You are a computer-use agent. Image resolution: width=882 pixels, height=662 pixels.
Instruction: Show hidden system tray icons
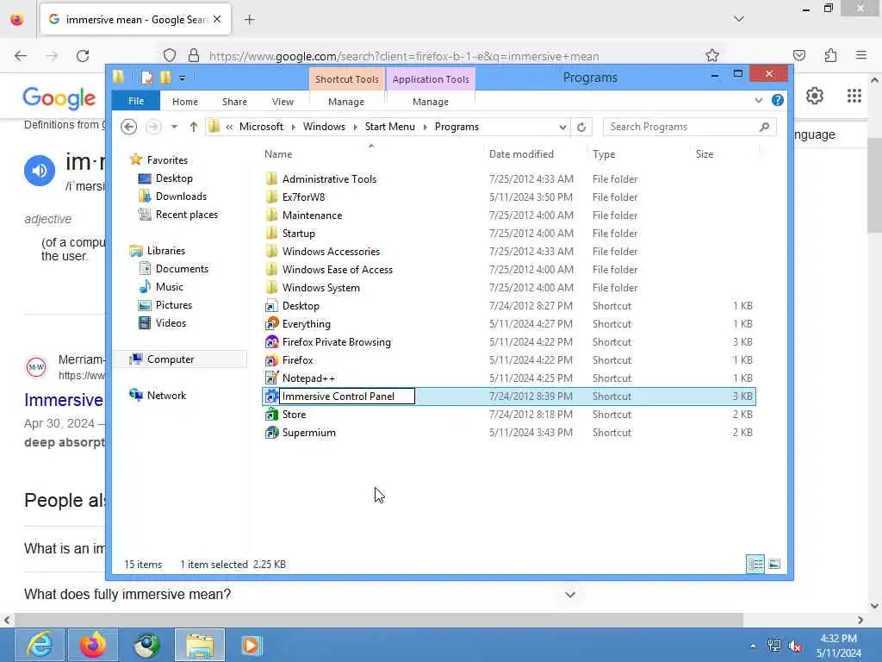pos(753,646)
